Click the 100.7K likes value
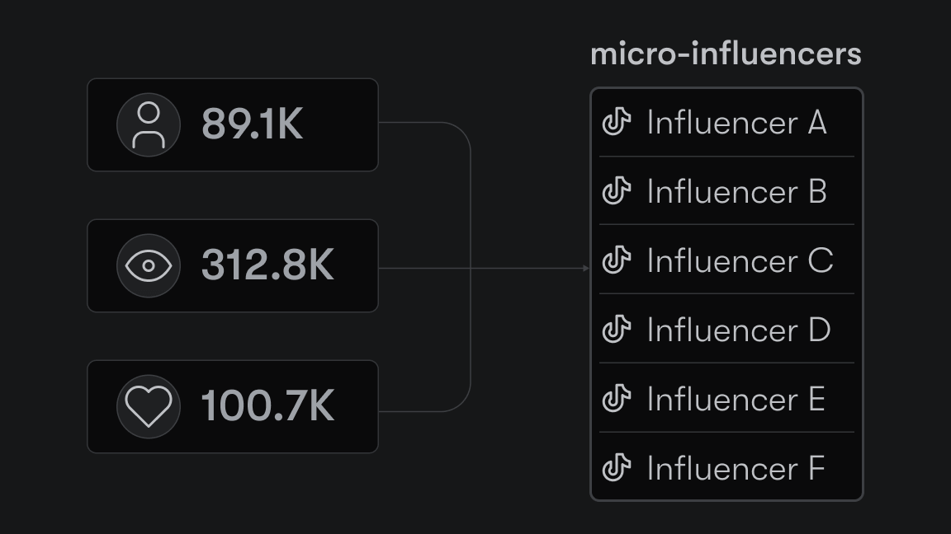This screenshot has height=534, width=951. tap(267, 406)
